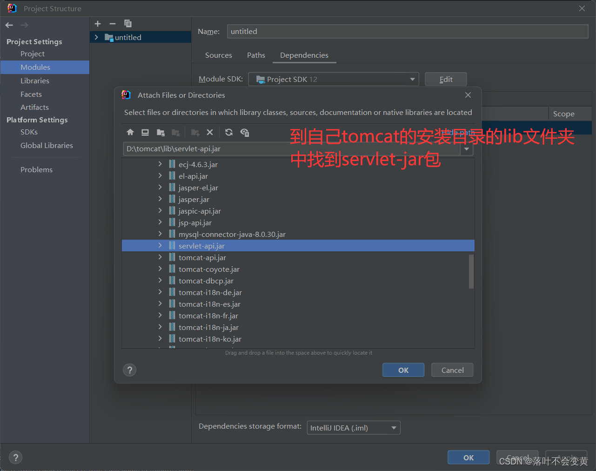Click the help question mark in Project Structure window
The height and width of the screenshot is (471, 596).
tap(15, 458)
